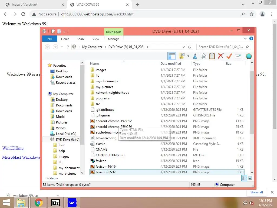Select the favicon icon file
This screenshot has height=208, width=277.
pos(101,161)
